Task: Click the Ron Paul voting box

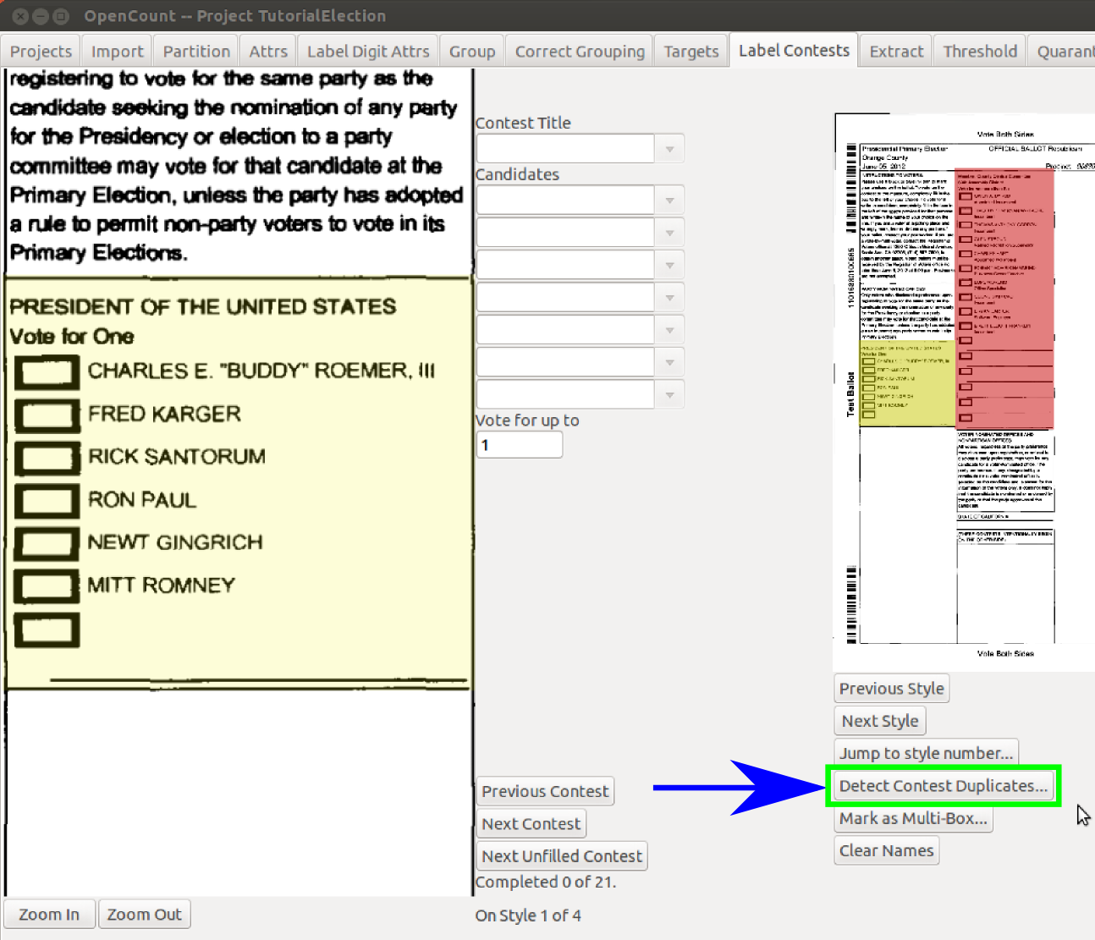Action: coord(47,501)
